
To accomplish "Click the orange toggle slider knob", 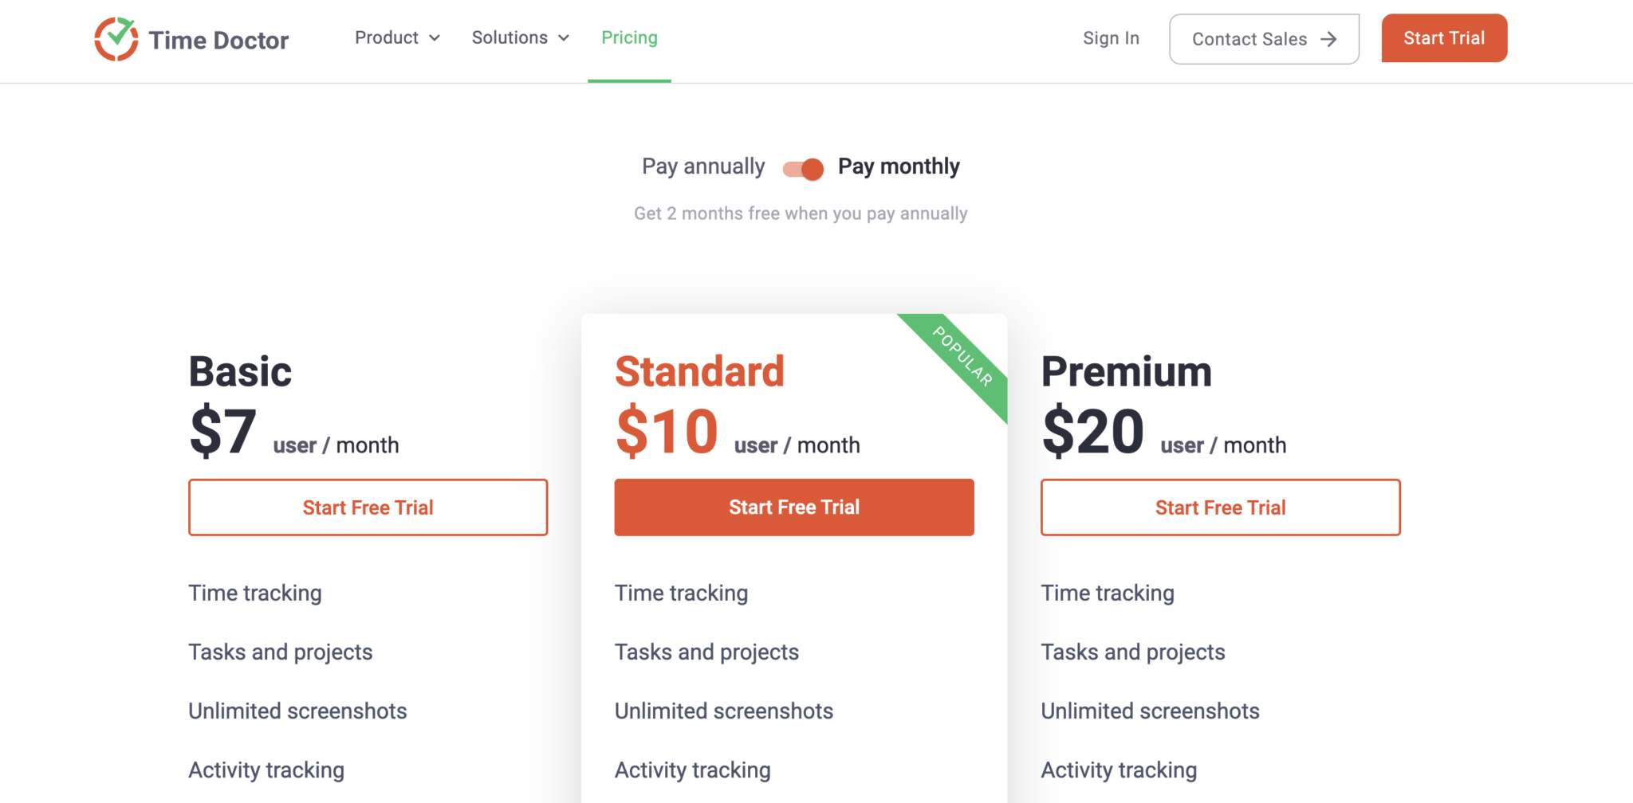I will (812, 168).
